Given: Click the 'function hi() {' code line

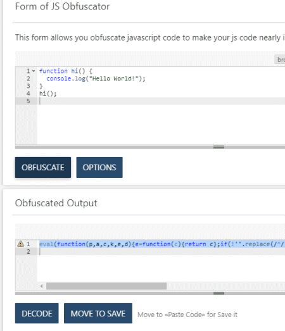Looking at the screenshot, I should click(66, 71).
